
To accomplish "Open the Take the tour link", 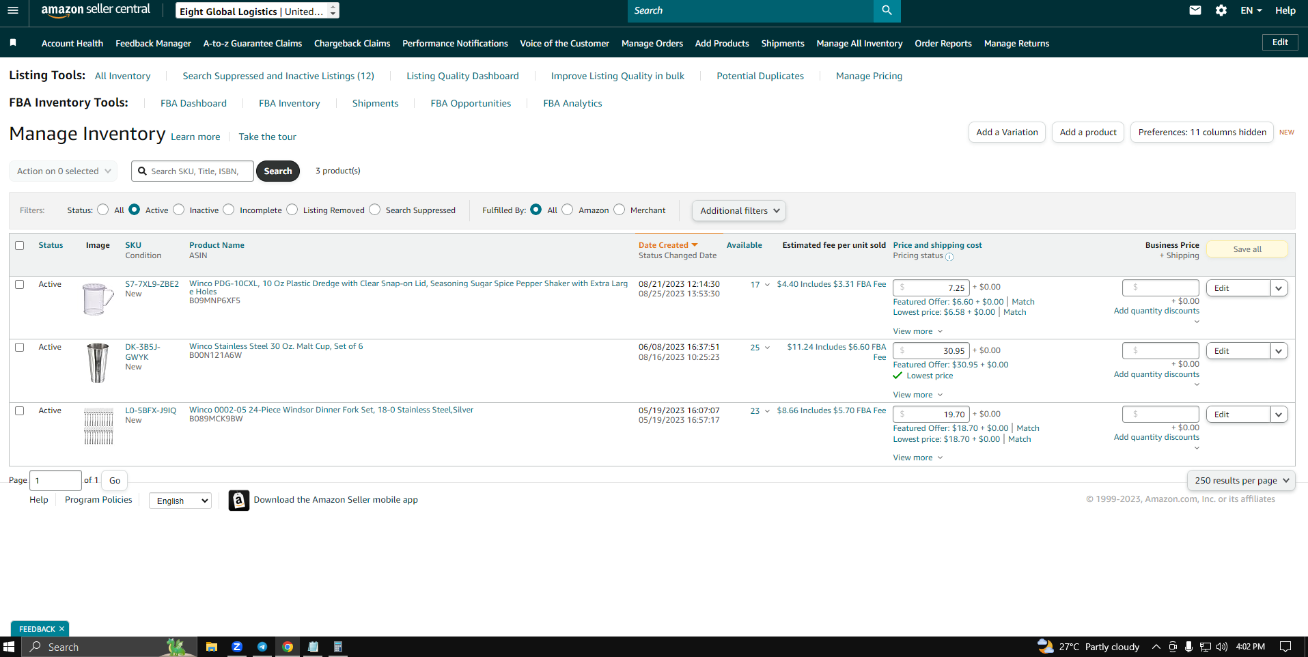I will (x=268, y=137).
